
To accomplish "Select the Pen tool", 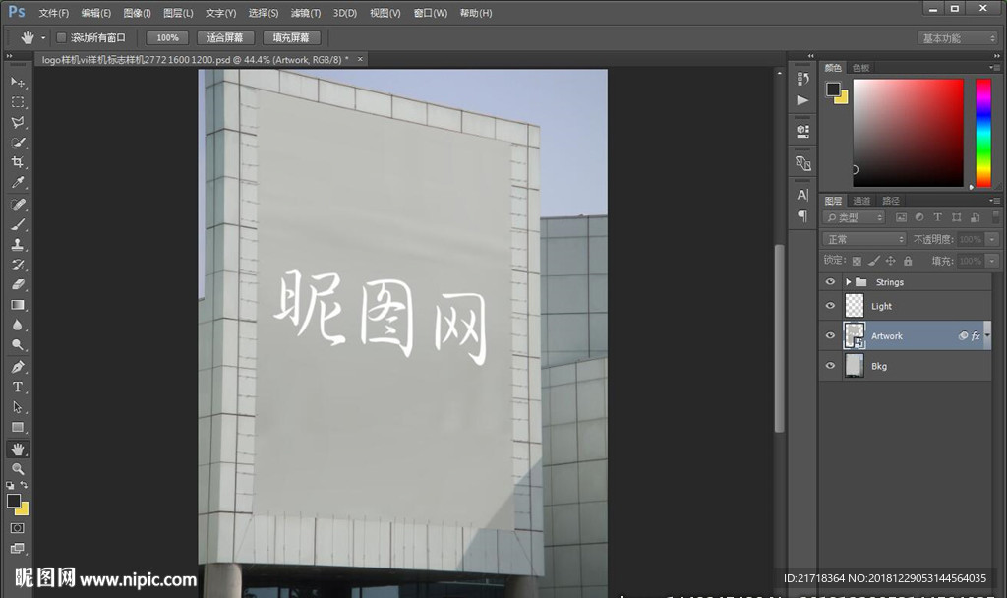I will pyautogui.click(x=18, y=366).
